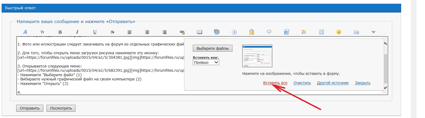The height and width of the screenshot is (118, 425).
Task: Insert hidden text using the padlock icon
Action: click(x=252, y=32)
